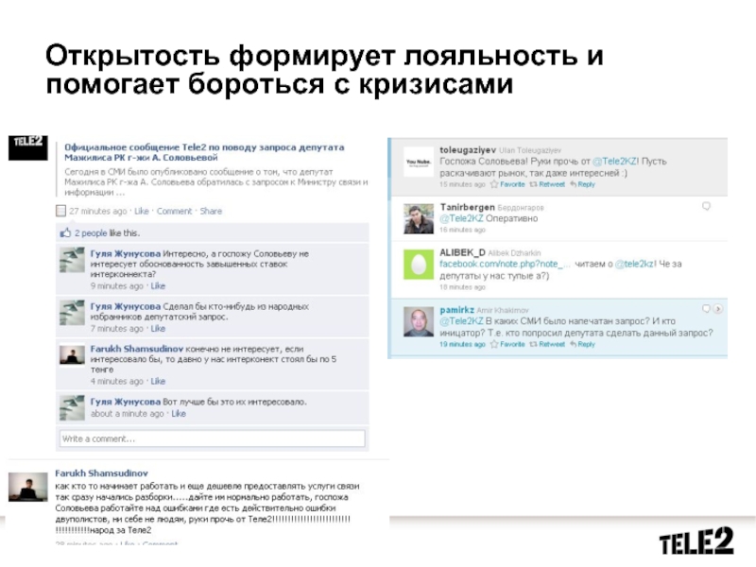Click the 'Write a comment...' field
Viewport: 756px width, 567px height.
212,438
